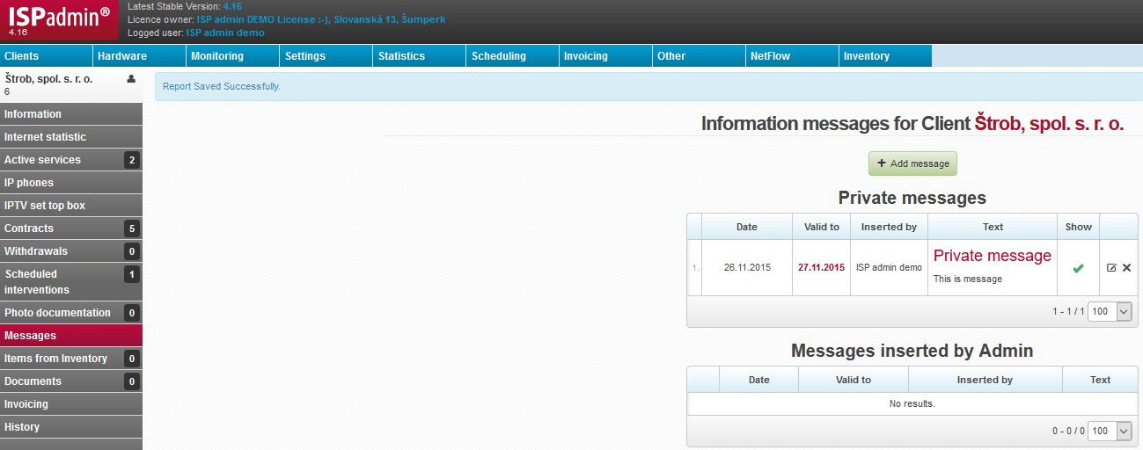Click Active services count badge 2
The image size is (1143, 450).
[131, 160]
